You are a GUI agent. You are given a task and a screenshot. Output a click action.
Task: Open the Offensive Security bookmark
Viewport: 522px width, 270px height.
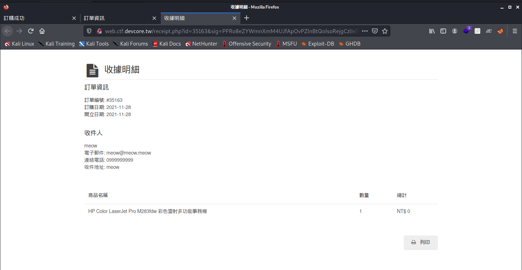246,44
